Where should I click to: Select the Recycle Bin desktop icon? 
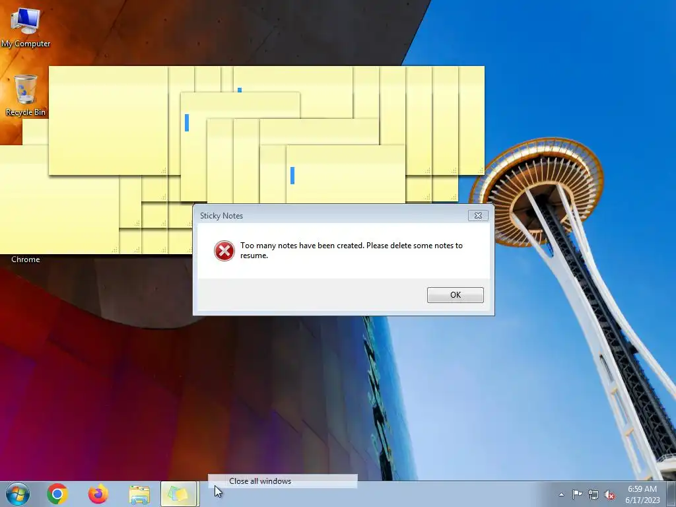click(x=26, y=96)
